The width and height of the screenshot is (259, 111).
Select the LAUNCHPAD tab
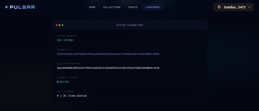tap(153, 7)
